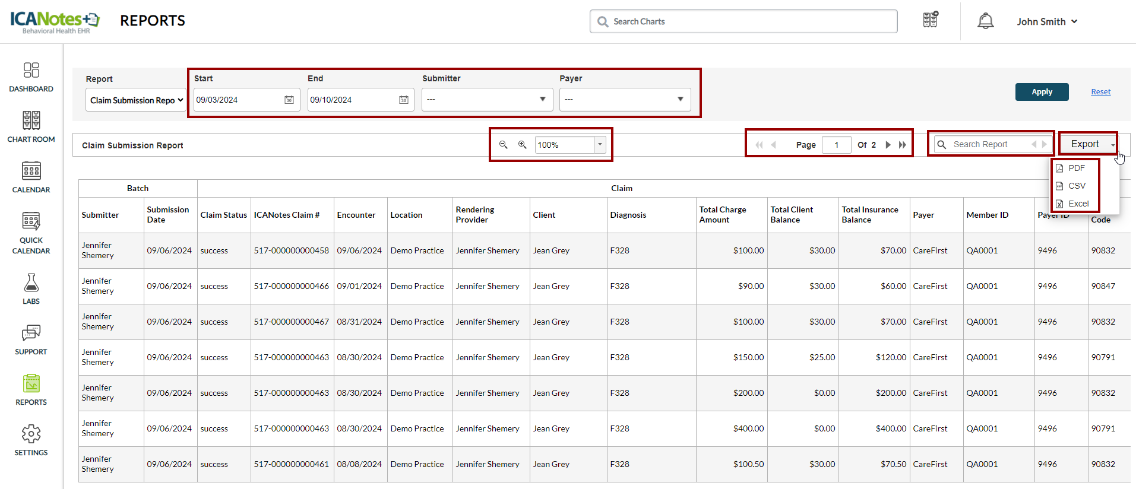The height and width of the screenshot is (489, 1136).
Task: Click the Reset link
Action: [x=1100, y=92]
